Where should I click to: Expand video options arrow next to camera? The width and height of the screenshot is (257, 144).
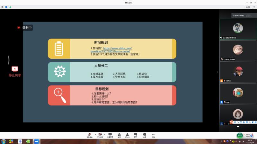click(104, 134)
